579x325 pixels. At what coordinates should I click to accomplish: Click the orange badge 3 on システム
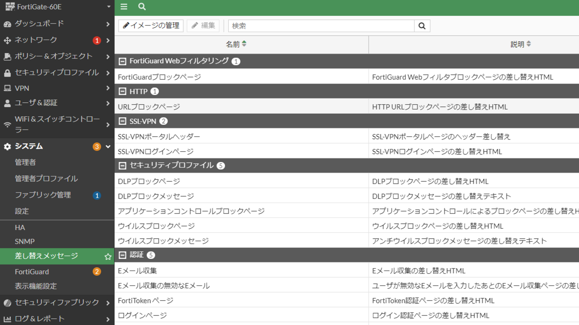pos(97,147)
